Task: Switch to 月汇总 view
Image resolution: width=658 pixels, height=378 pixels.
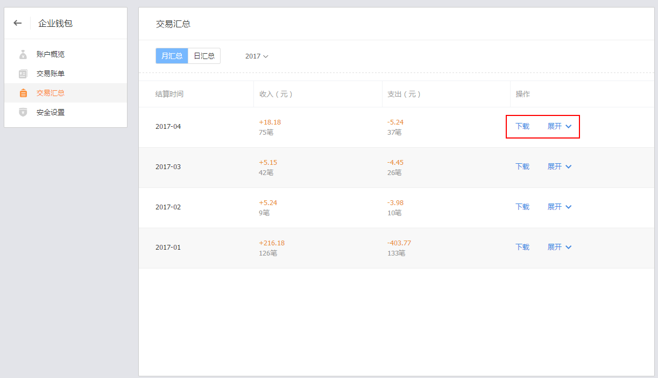Action: [172, 56]
